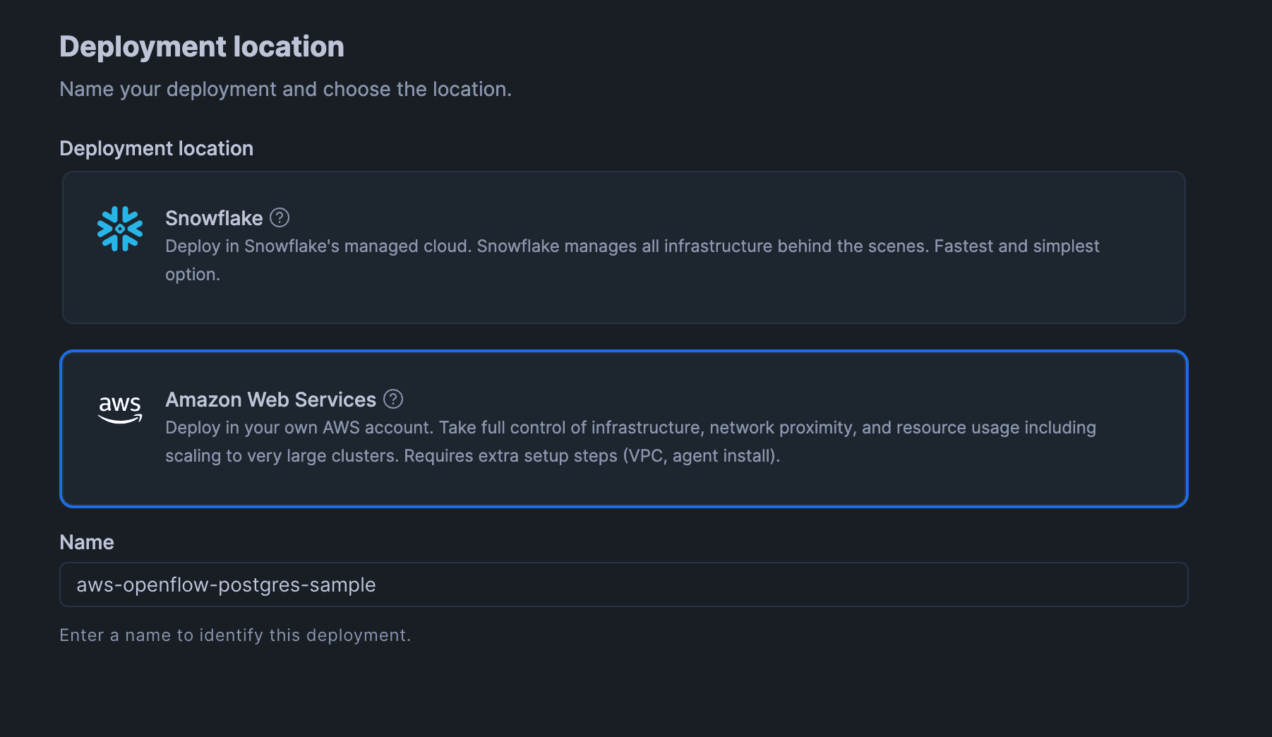
Task: Click the large 'Deployment location' page heading
Action: (x=202, y=47)
